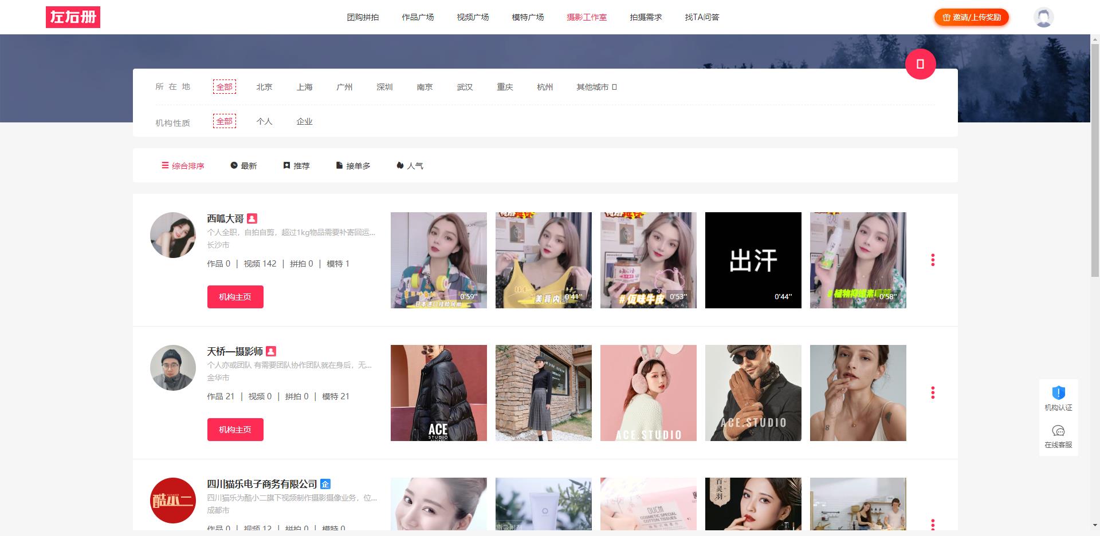1100x536 pixels.
Task: Open three-dot menu for 西呱大哥 row
Action: (933, 260)
